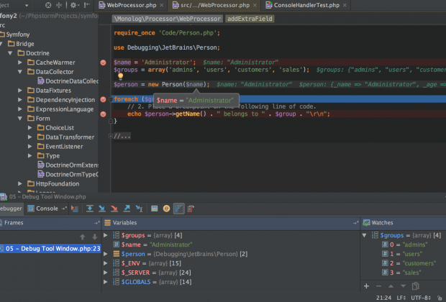The width and height of the screenshot is (446, 302).
Task: Move watch up arrow in Watches panel
Action: coord(391,286)
